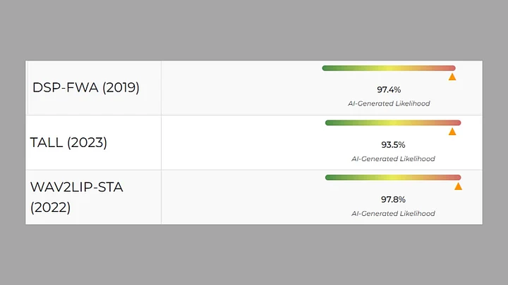Click the yellow middle of TALL likelihood bar
Viewport: 508px width, 285px height.
392,123
